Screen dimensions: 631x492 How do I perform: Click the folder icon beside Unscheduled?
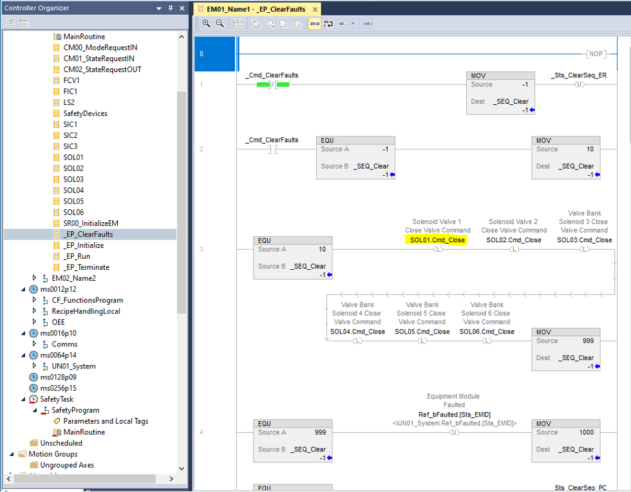point(33,443)
